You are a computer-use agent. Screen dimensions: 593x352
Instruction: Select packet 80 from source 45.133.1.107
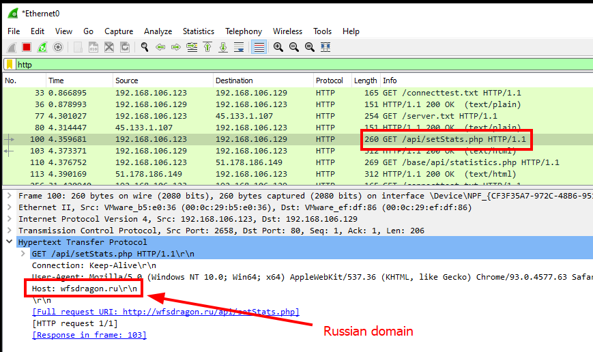tap(298, 128)
